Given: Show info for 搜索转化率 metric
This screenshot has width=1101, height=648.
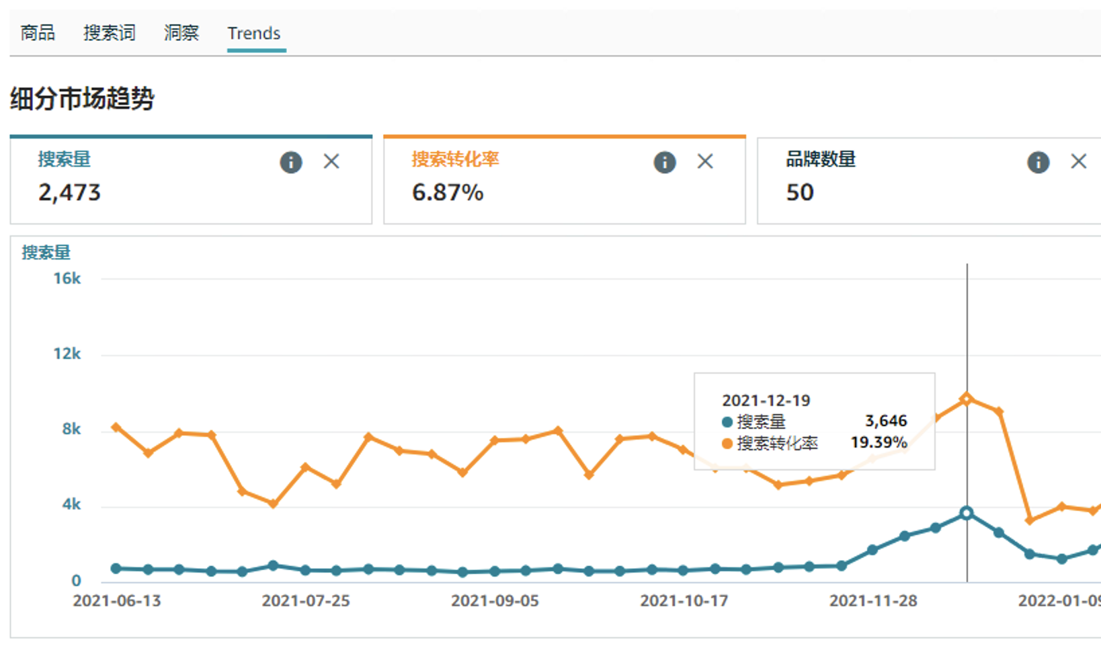Looking at the screenshot, I should [x=664, y=162].
